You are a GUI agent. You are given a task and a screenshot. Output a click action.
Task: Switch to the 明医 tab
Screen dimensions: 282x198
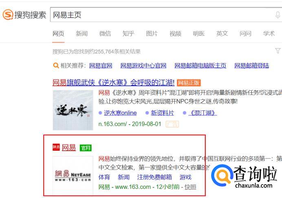pyautogui.click(x=199, y=34)
